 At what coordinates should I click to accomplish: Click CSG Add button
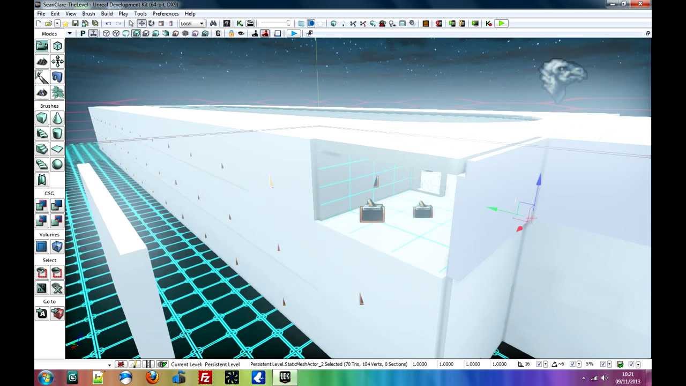click(x=42, y=205)
